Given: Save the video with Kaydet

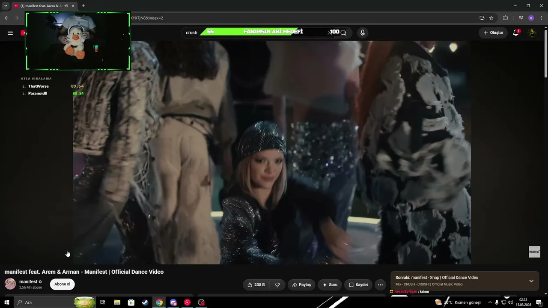Looking at the screenshot, I should [358, 284].
